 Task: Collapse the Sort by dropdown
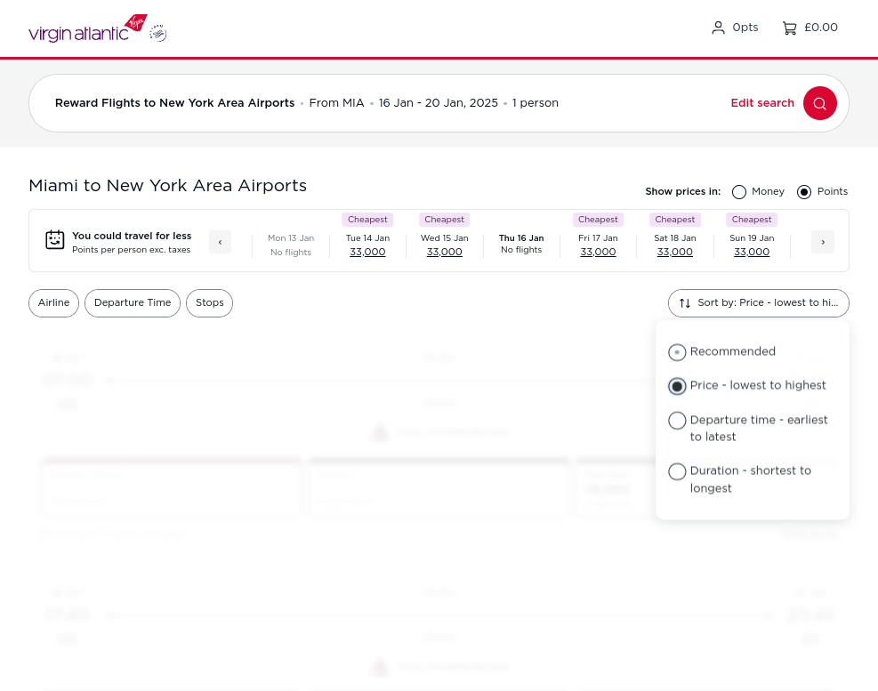pos(758,303)
